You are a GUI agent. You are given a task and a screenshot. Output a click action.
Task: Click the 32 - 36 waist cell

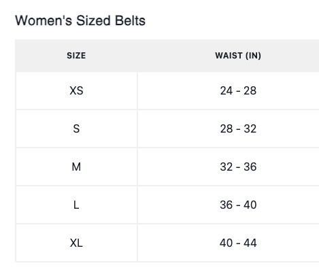(229, 167)
